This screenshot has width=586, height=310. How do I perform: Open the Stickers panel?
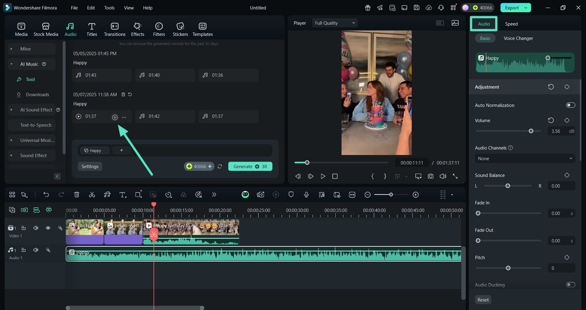pyautogui.click(x=180, y=29)
